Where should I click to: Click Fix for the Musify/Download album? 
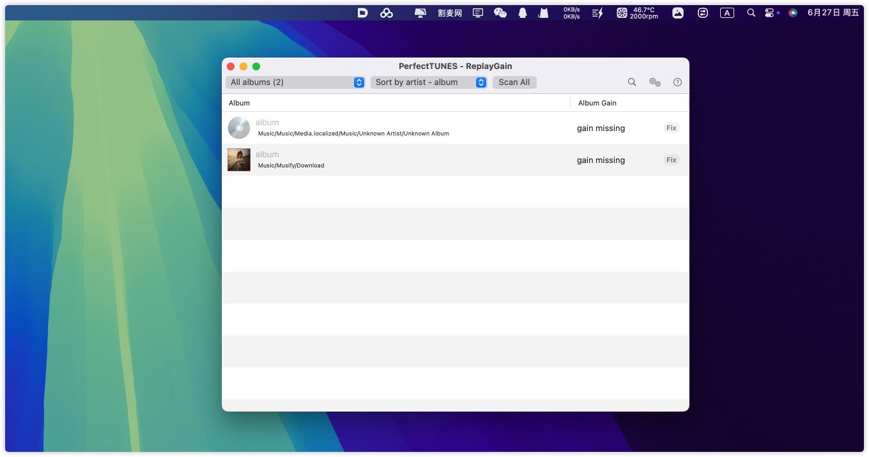click(671, 160)
